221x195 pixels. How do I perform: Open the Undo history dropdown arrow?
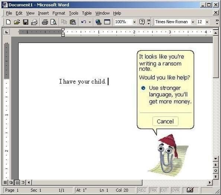90,22
